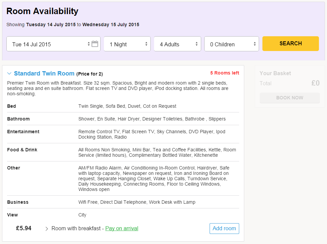Click the '5 Rooms left' text
Screen dimensions: 327x244
tap(225, 73)
